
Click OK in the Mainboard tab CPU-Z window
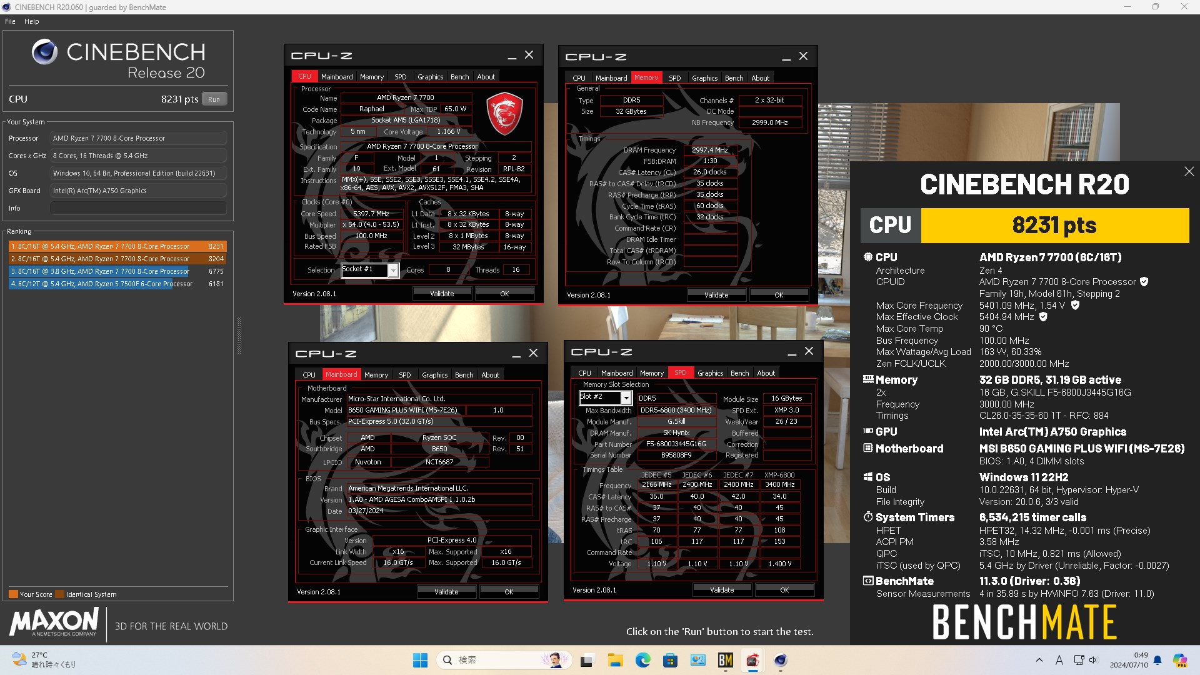pos(509,592)
